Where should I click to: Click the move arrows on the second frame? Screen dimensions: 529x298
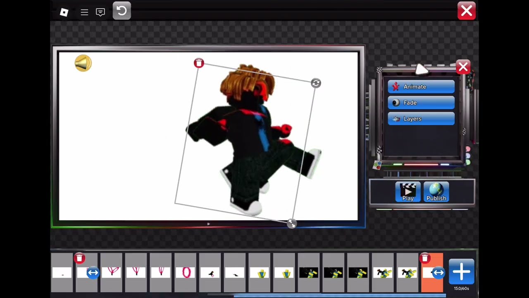point(93,273)
